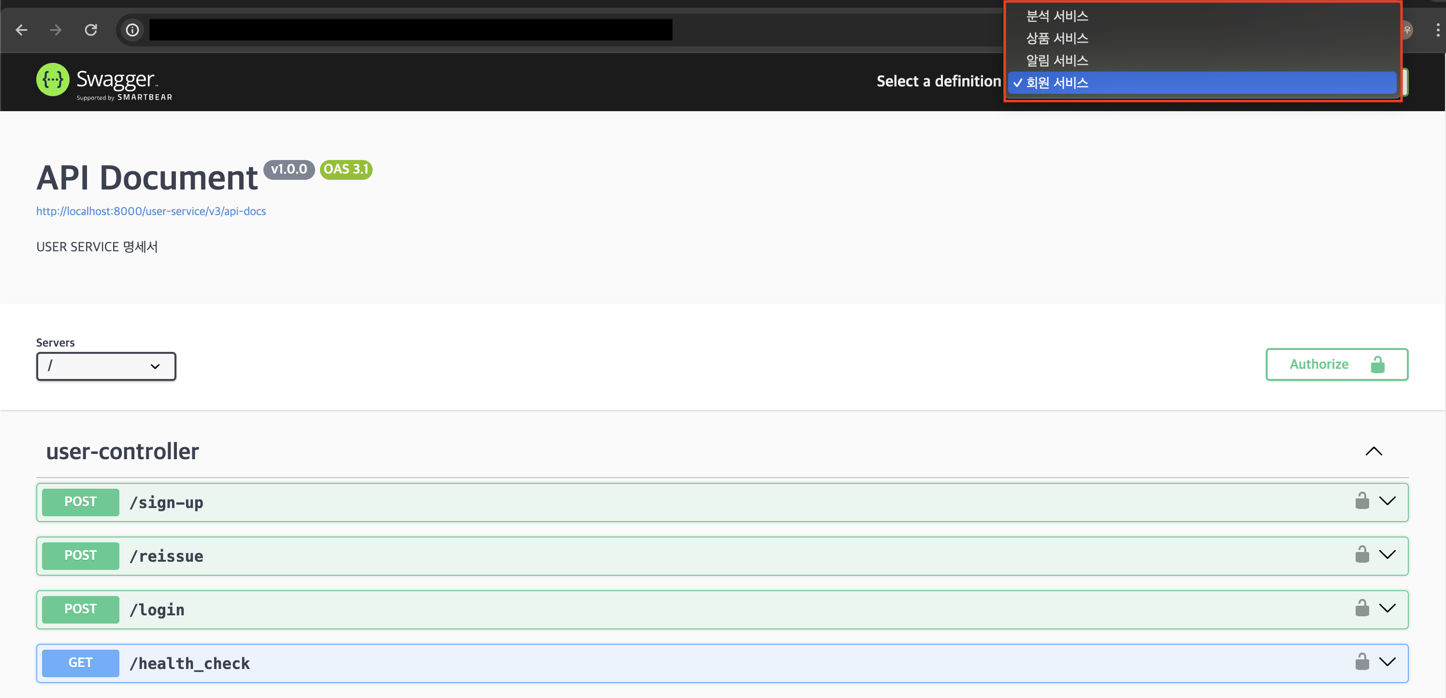Expand the GET /health_check operation chevron
Viewport: 1446px width, 698px height.
[x=1387, y=662]
